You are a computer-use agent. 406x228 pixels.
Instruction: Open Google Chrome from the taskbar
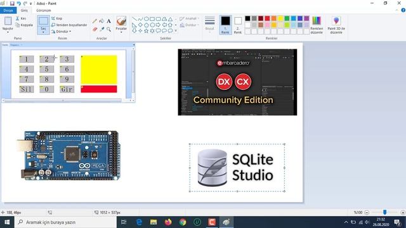pos(183,222)
